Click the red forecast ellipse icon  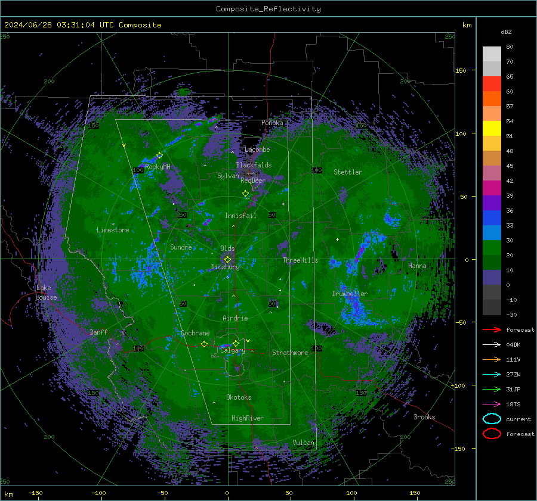[492, 434]
